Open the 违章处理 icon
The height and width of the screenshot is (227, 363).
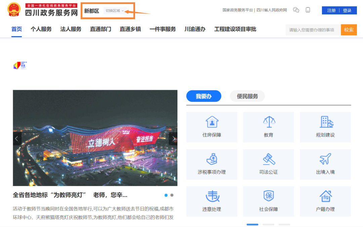212,196
